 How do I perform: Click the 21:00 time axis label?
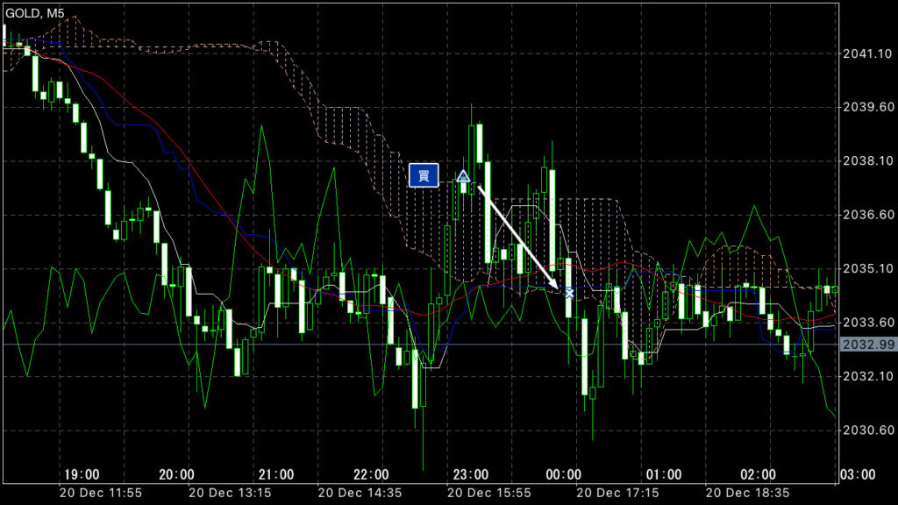(x=274, y=474)
